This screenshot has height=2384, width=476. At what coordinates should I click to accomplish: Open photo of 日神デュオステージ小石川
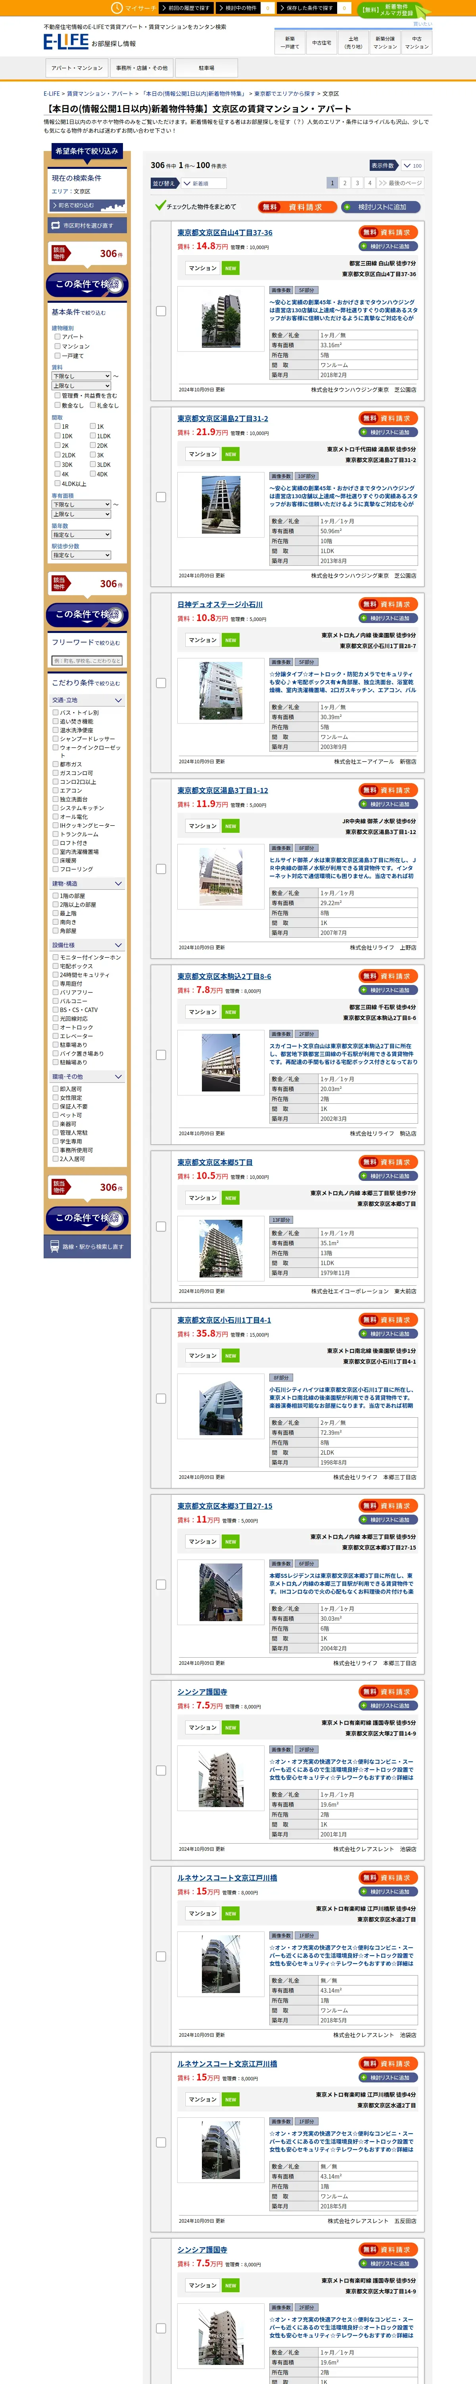click(x=222, y=691)
